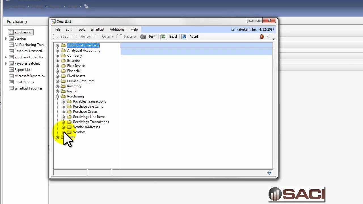
Task: Click the Payables Batches list icon
Action: pos(11,63)
